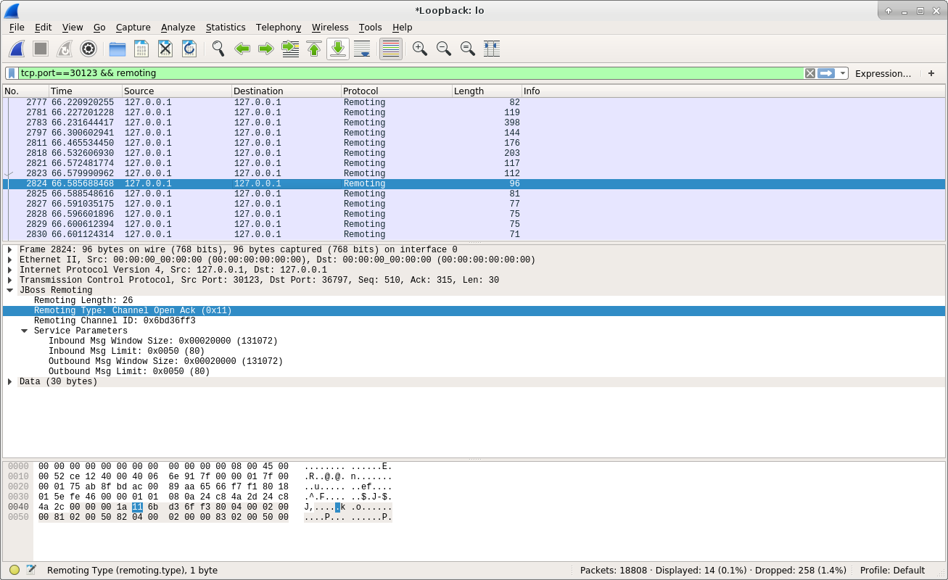
Task: Expand the Frame 2824 tree node
Action: (x=10, y=249)
